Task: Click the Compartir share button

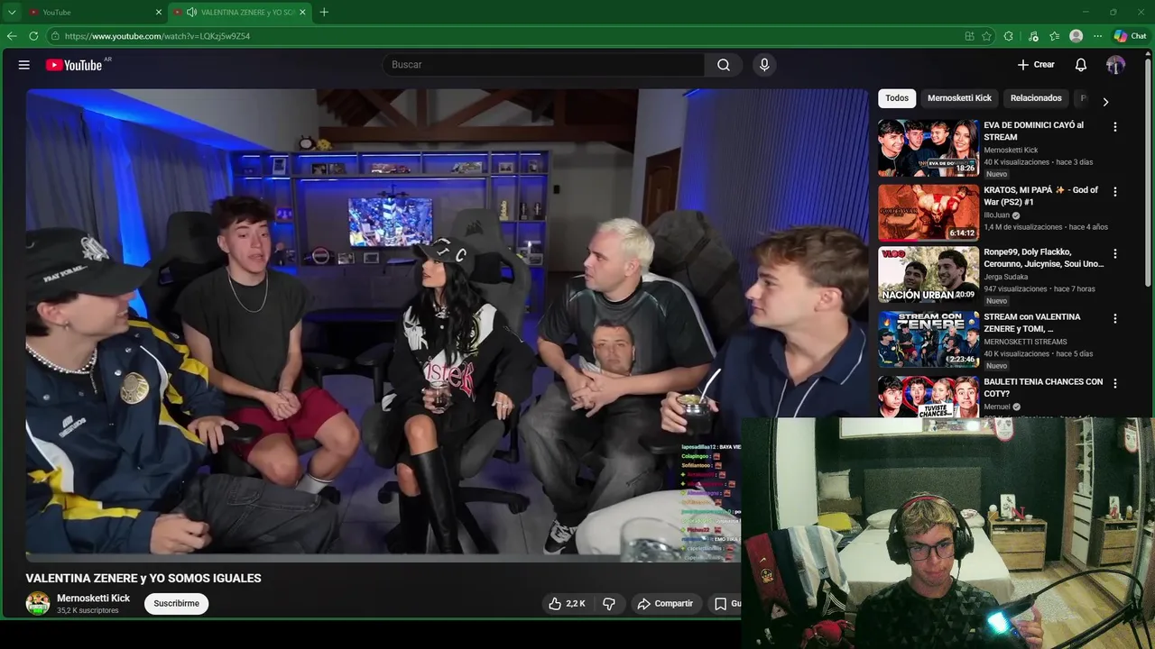Action: [665, 604]
